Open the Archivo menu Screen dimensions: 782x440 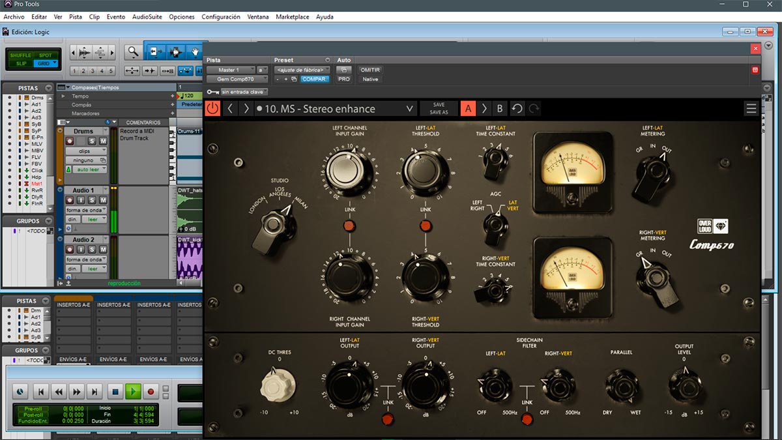tap(14, 17)
